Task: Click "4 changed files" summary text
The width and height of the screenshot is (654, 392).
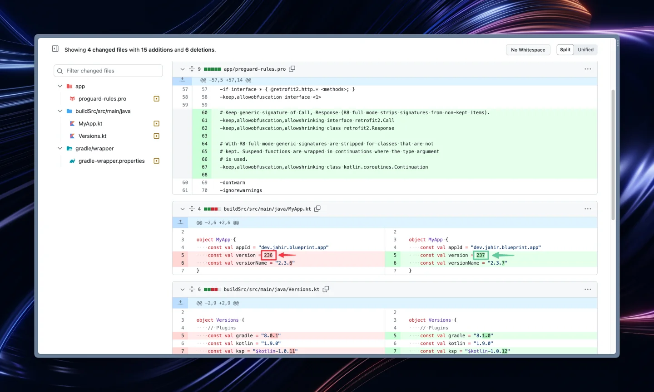Action: (108, 50)
